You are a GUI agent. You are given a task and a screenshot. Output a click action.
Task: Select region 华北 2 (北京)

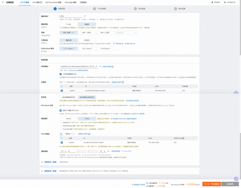tap(105, 32)
